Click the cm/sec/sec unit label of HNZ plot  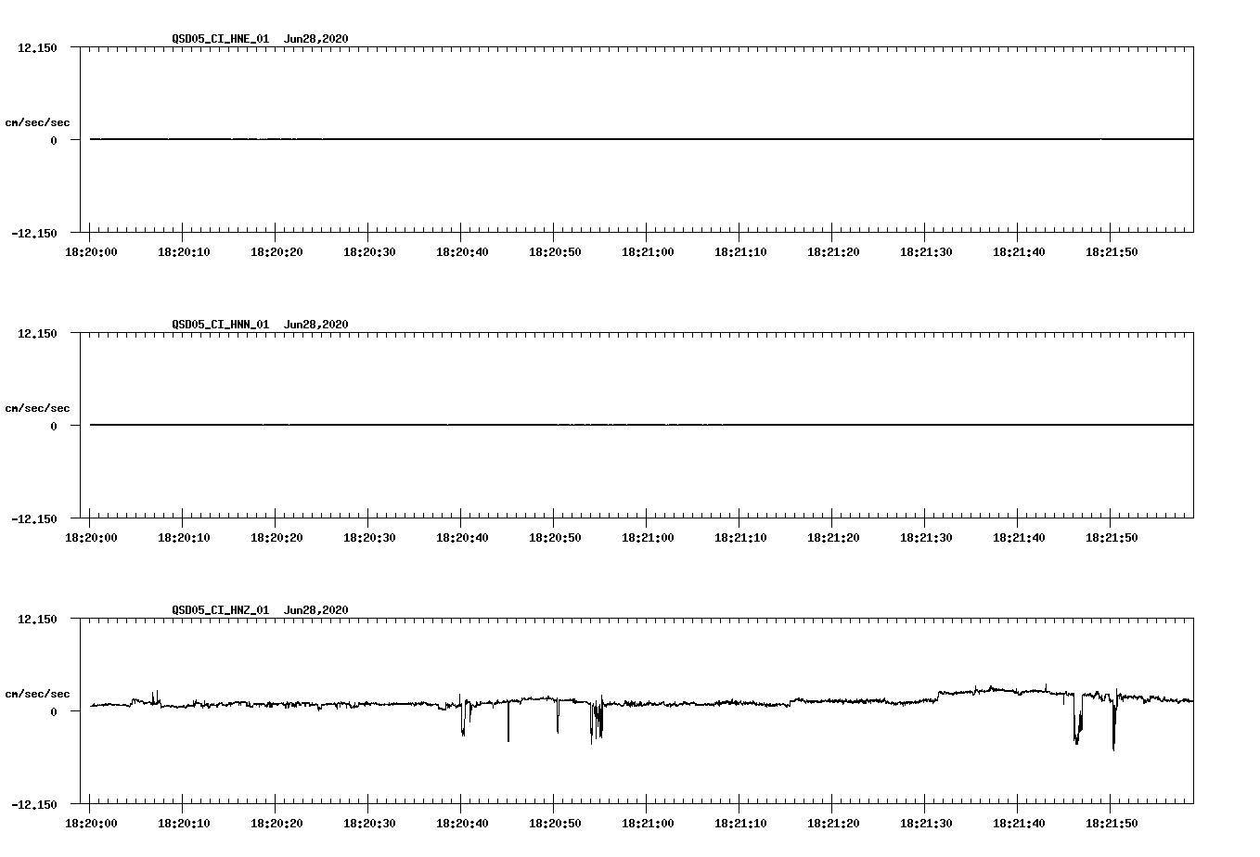(x=37, y=695)
